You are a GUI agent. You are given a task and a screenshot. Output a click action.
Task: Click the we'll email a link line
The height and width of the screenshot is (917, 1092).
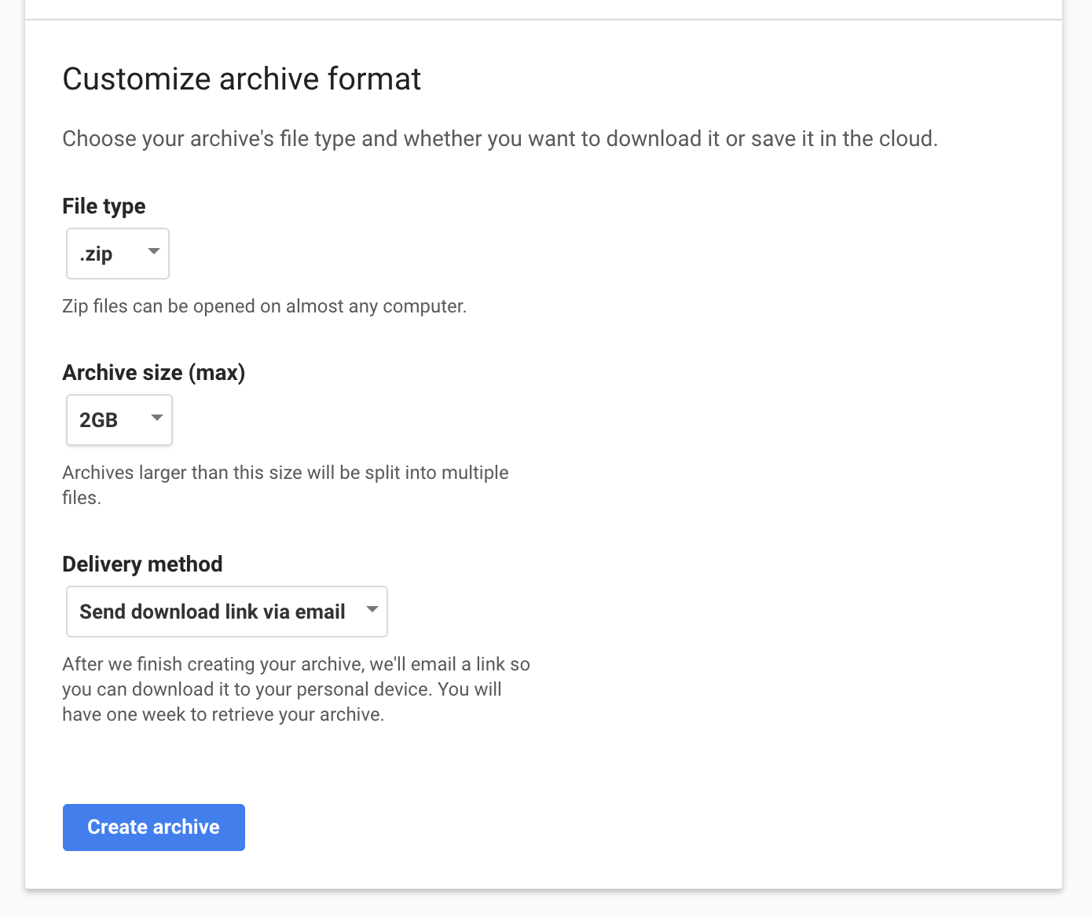[295, 664]
